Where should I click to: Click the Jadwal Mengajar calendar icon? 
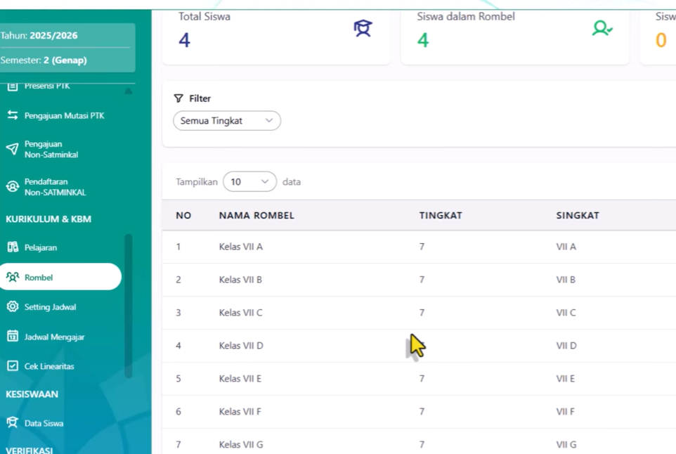coord(13,337)
